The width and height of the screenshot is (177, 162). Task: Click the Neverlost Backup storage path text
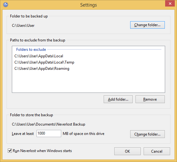(x=48, y=124)
